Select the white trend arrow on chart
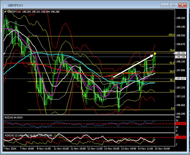The height and width of the screenshot is (155, 190). pyautogui.click(x=133, y=66)
